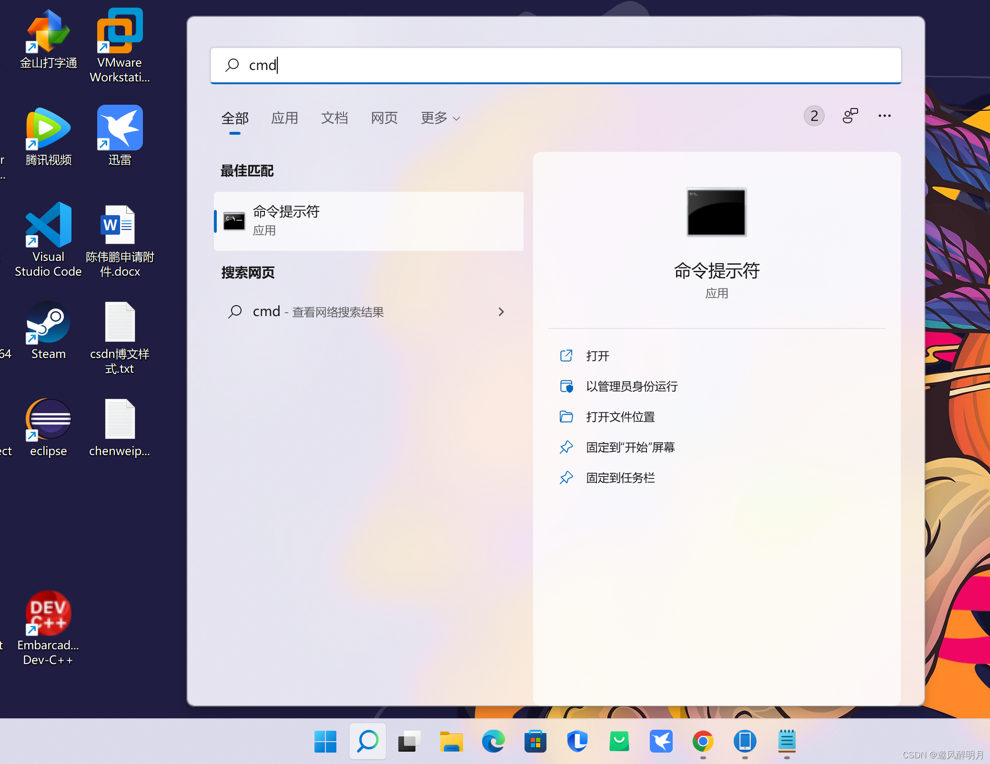This screenshot has width=990, height=764.
Task: Expand the 更多 search filter dropdown
Action: click(x=439, y=118)
